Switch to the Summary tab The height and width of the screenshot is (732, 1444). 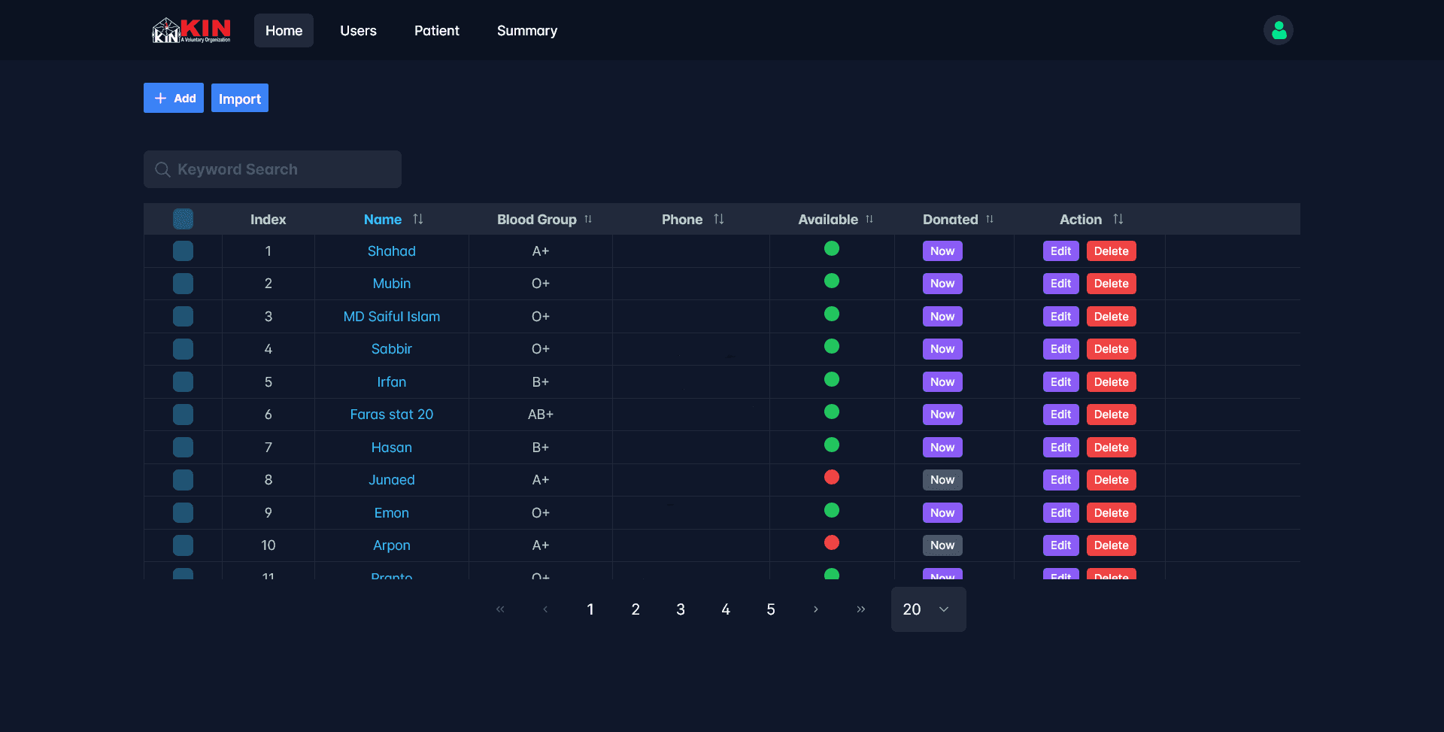[526, 31]
